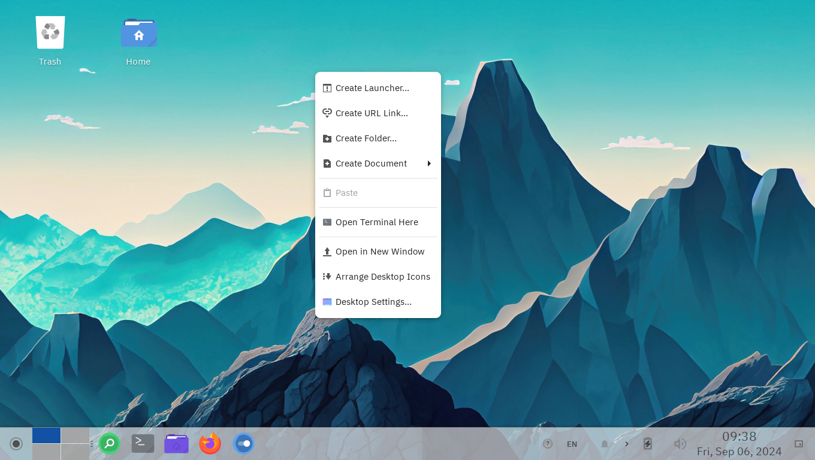
Task: Switch to the top-left workspace in the pager
Action: point(46,435)
